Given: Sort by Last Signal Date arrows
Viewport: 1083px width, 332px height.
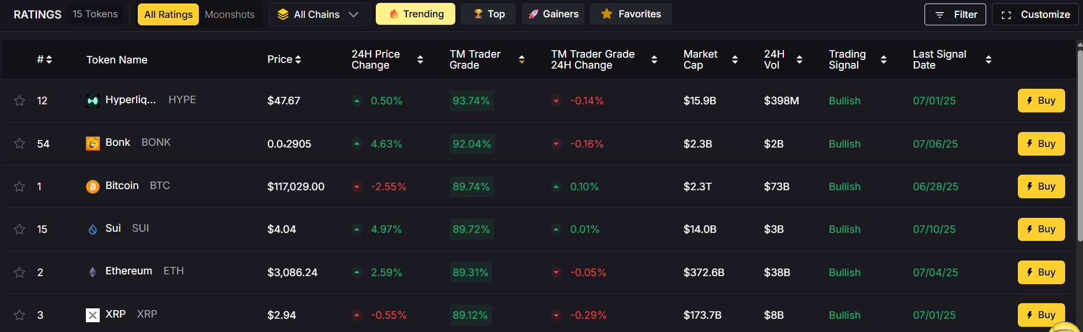Looking at the screenshot, I should pos(988,59).
